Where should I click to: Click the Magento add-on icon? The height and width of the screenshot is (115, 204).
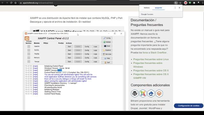click(x=159, y=93)
